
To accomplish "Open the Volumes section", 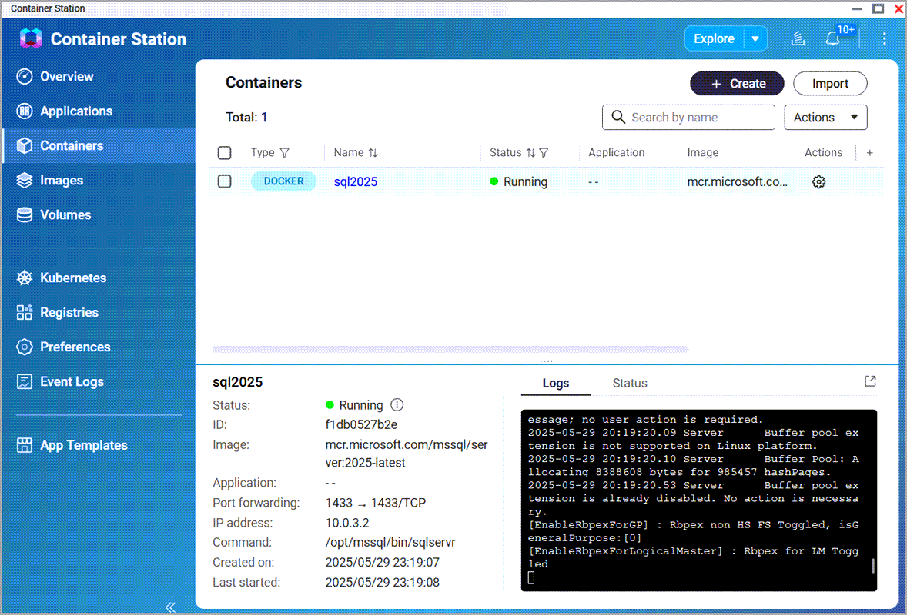I will (65, 214).
